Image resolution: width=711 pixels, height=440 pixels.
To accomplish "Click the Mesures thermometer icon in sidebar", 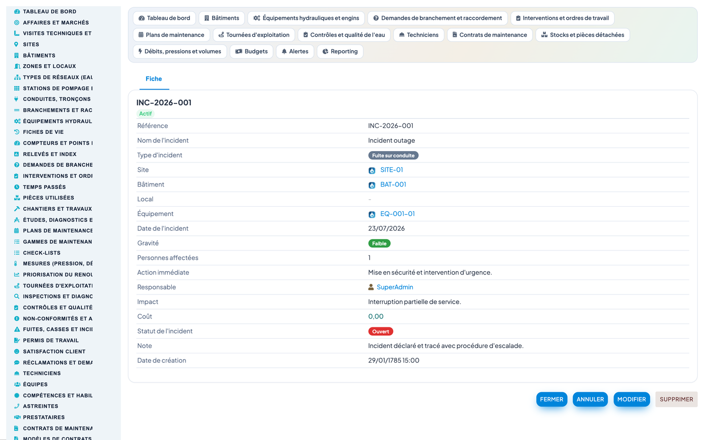I will pyautogui.click(x=16, y=264).
